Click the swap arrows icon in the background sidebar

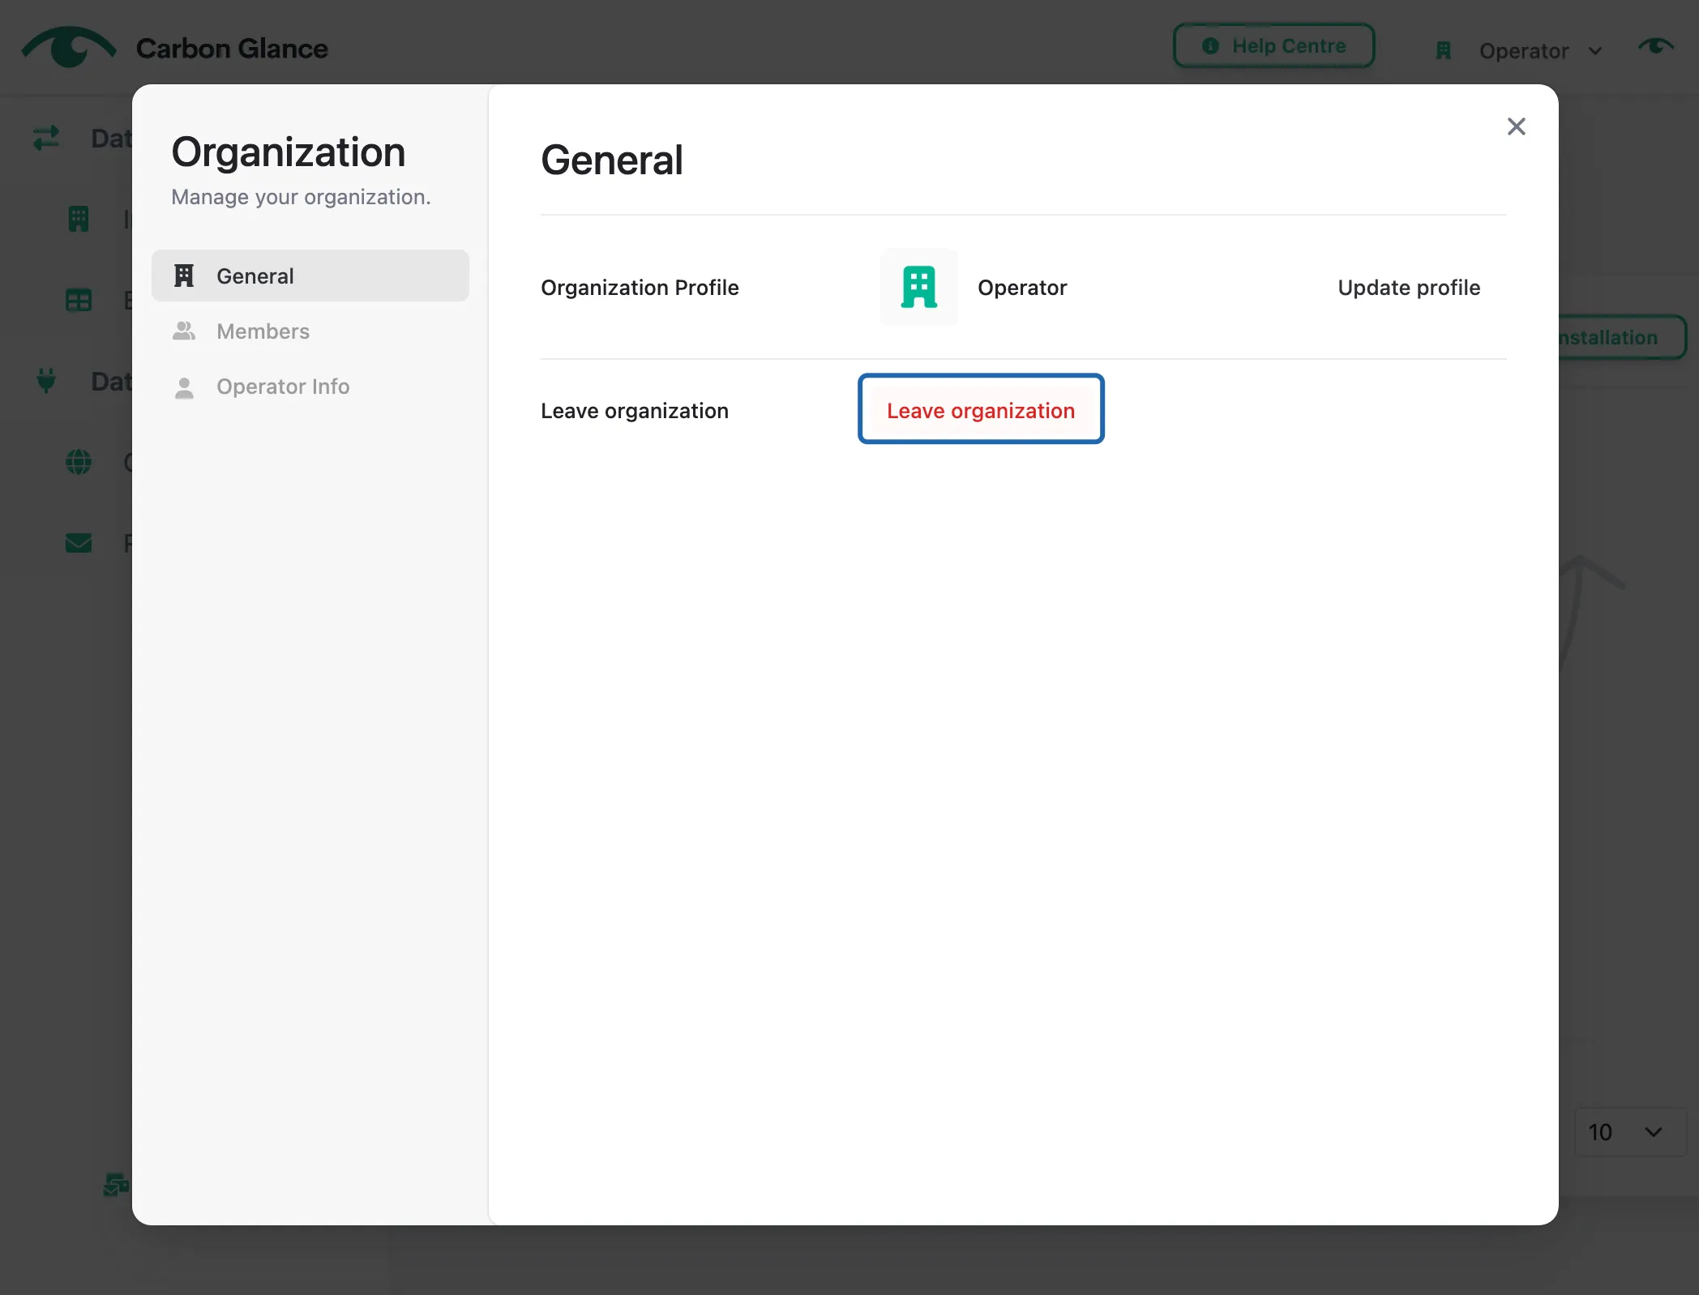coord(46,138)
